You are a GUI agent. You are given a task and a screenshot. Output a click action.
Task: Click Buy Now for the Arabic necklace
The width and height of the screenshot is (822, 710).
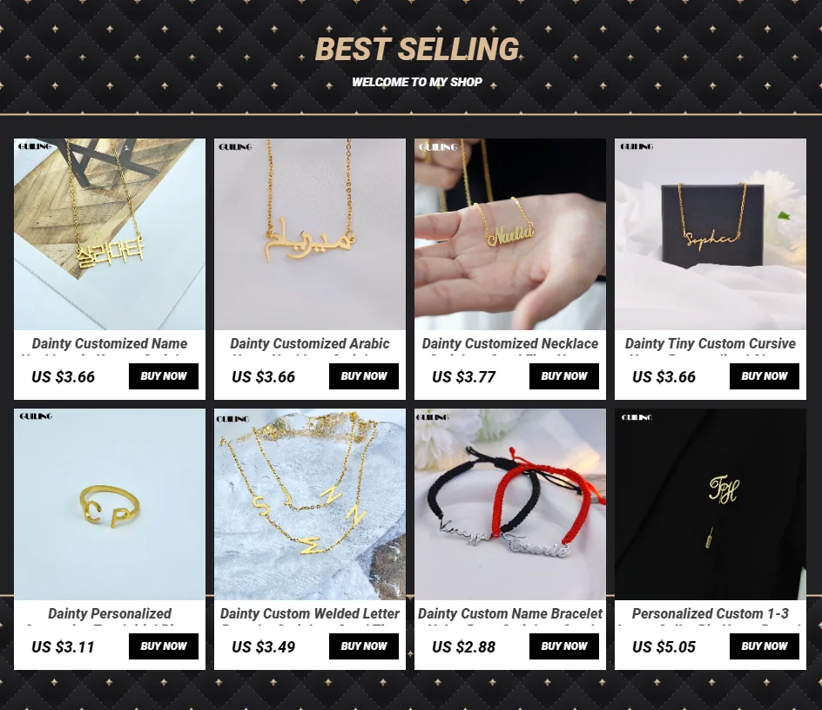pyautogui.click(x=364, y=376)
